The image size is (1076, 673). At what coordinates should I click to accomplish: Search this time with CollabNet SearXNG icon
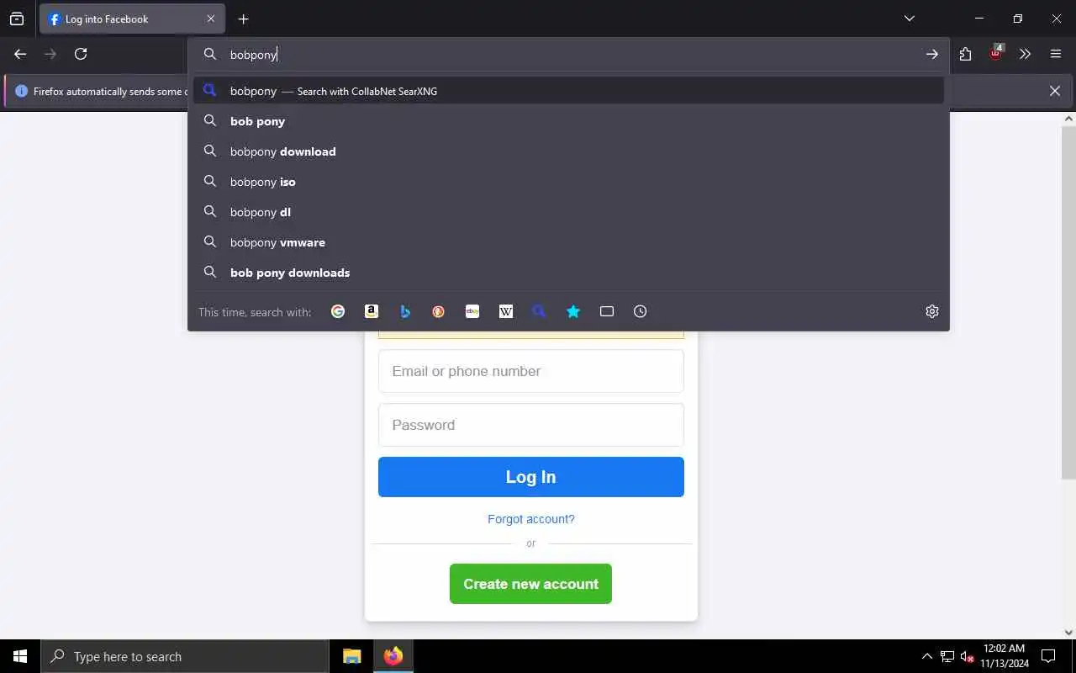(x=540, y=311)
